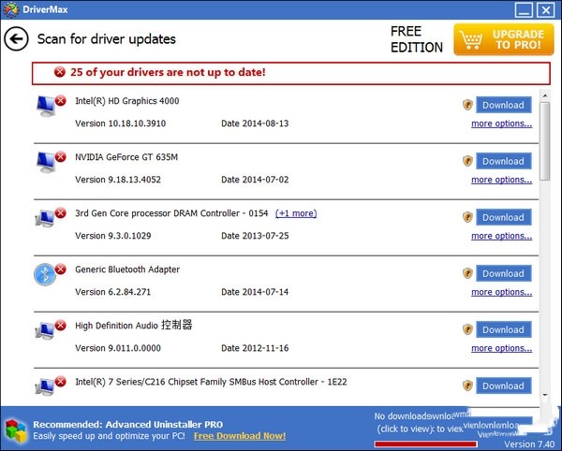The height and width of the screenshot is (451, 562).
Task: Click the back arrow icon
Action: [x=15, y=39]
